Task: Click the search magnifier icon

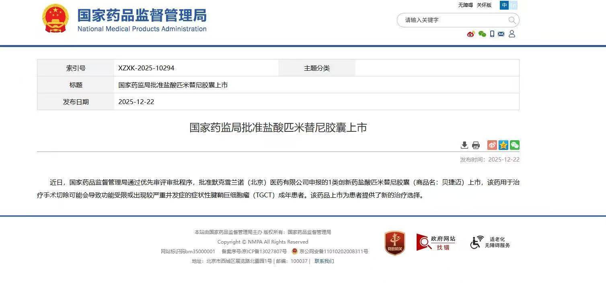Action: click(512, 20)
